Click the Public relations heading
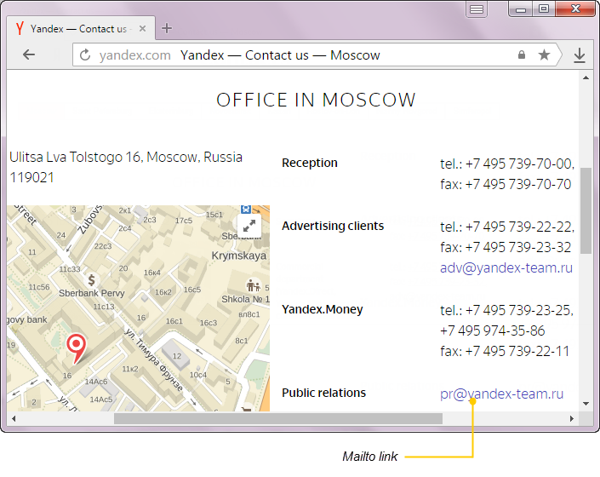 [x=323, y=393]
